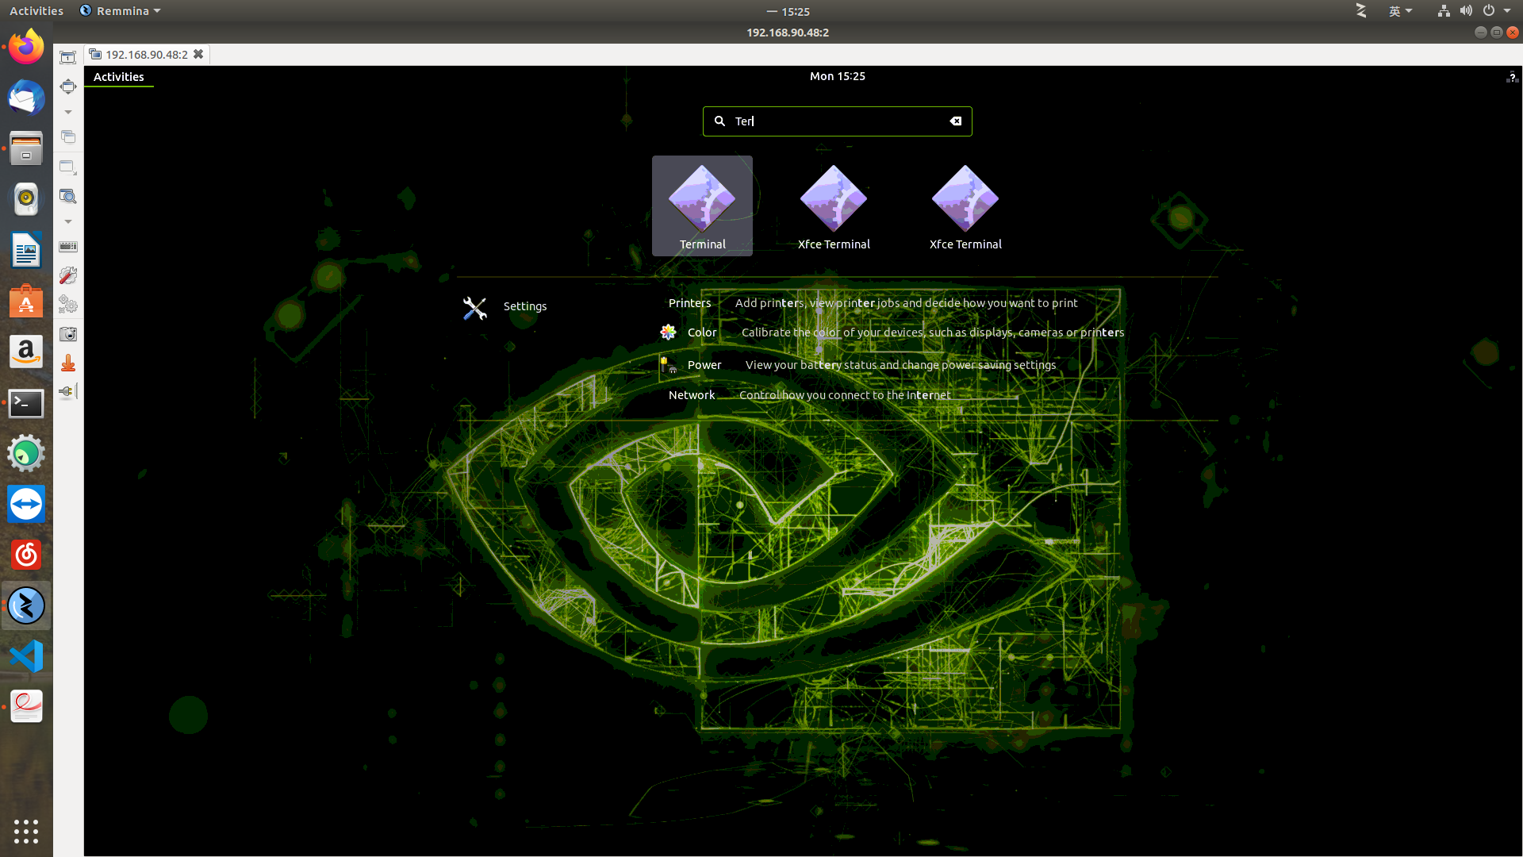
Task: Open the Color settings result
Action: 892,332
